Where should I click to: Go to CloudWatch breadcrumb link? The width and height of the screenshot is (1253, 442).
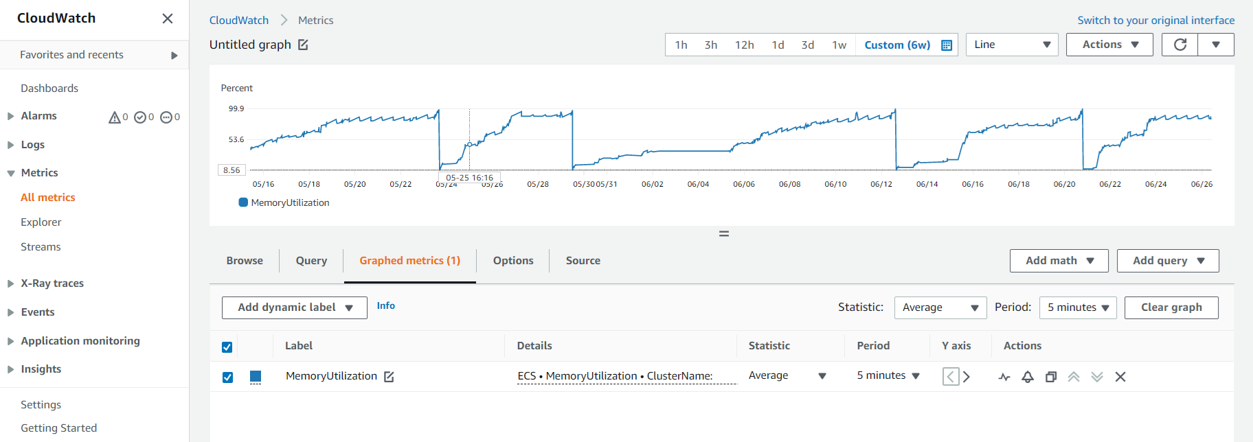239,21
